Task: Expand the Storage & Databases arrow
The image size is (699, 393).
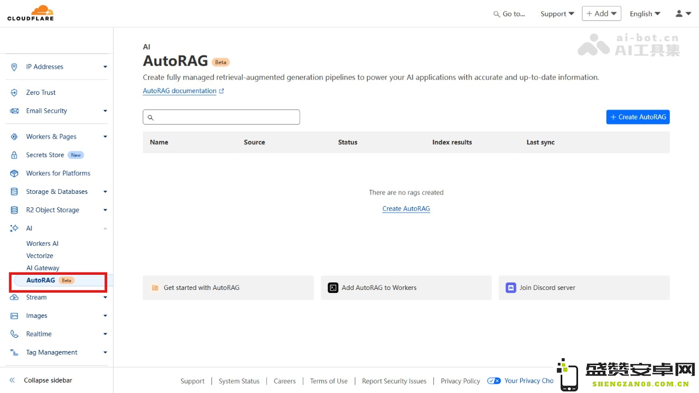Action: tap(105, 192)
